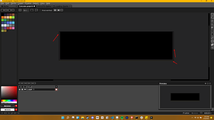Screen dimensions: 214x120
Task: Select the Paint Bucket tool
Action: (212, 34)
